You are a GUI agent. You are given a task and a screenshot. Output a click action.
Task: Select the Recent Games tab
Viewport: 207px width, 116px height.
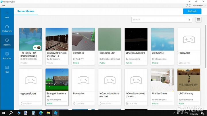tap(26, 11)
